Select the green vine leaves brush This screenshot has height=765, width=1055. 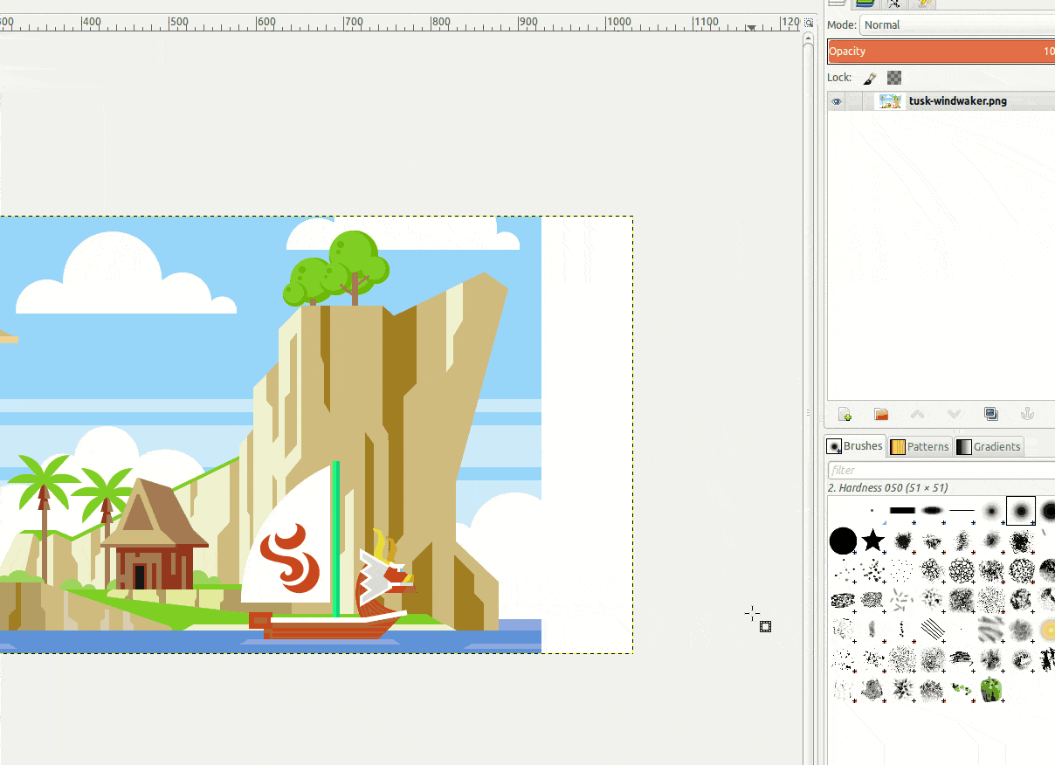[962, 689]
